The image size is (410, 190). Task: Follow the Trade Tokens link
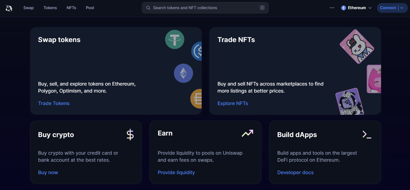54,103
